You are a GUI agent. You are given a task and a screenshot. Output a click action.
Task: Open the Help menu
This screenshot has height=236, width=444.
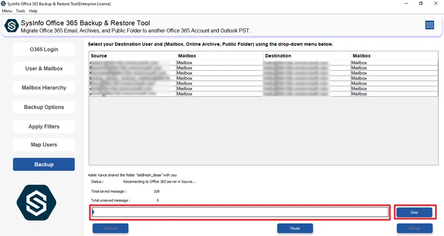click(x=33, y=11)
